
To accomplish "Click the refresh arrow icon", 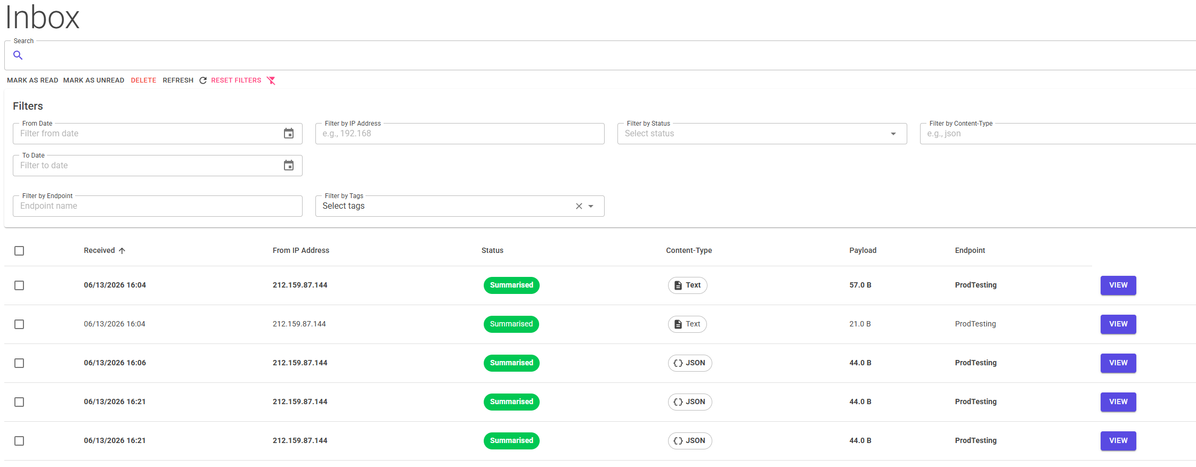I will (x=203, y=80).
